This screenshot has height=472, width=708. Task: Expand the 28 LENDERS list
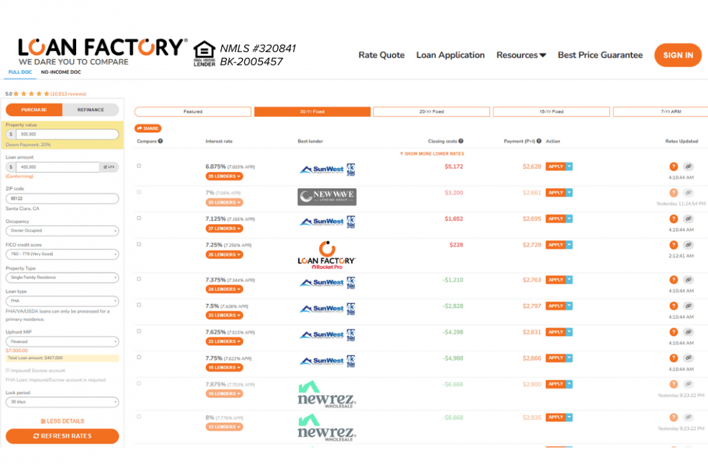pos(224,176)
